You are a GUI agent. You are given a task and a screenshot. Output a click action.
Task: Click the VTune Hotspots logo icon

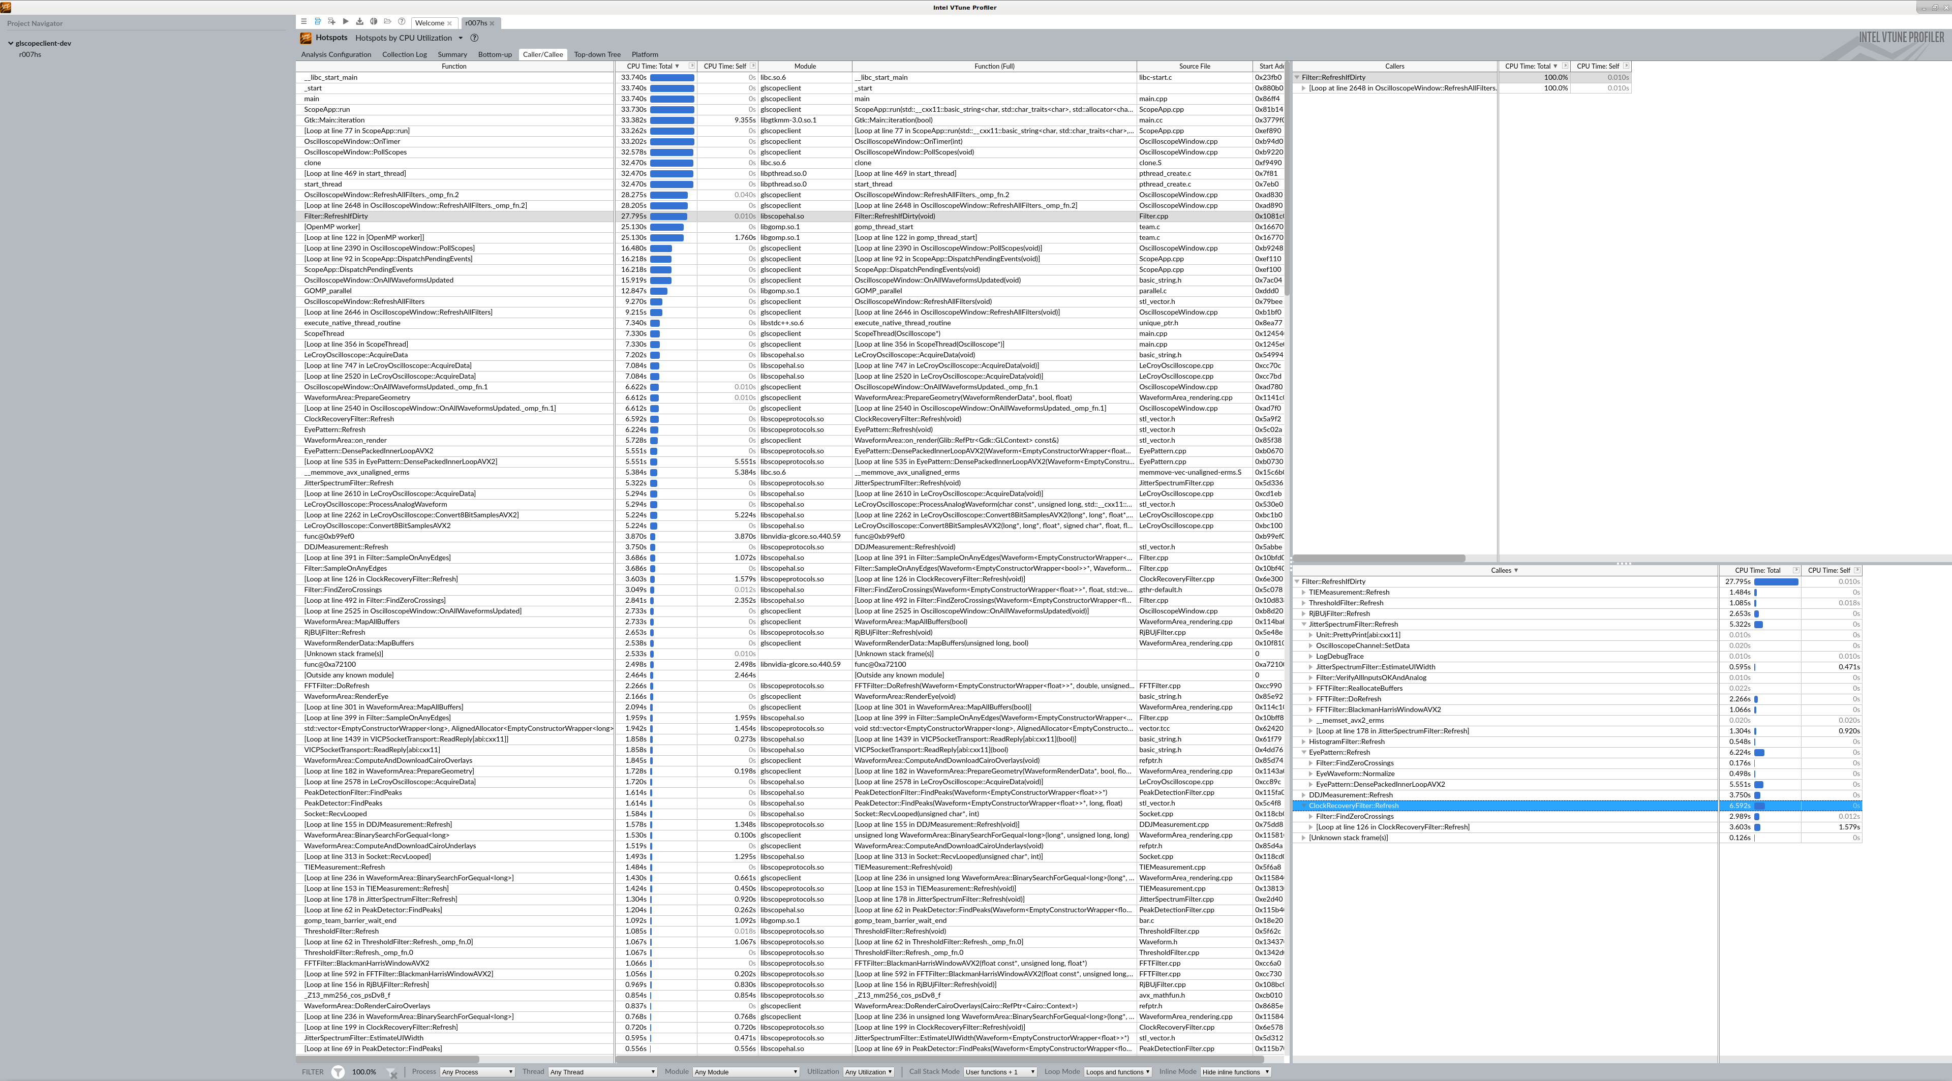[306, 38]
